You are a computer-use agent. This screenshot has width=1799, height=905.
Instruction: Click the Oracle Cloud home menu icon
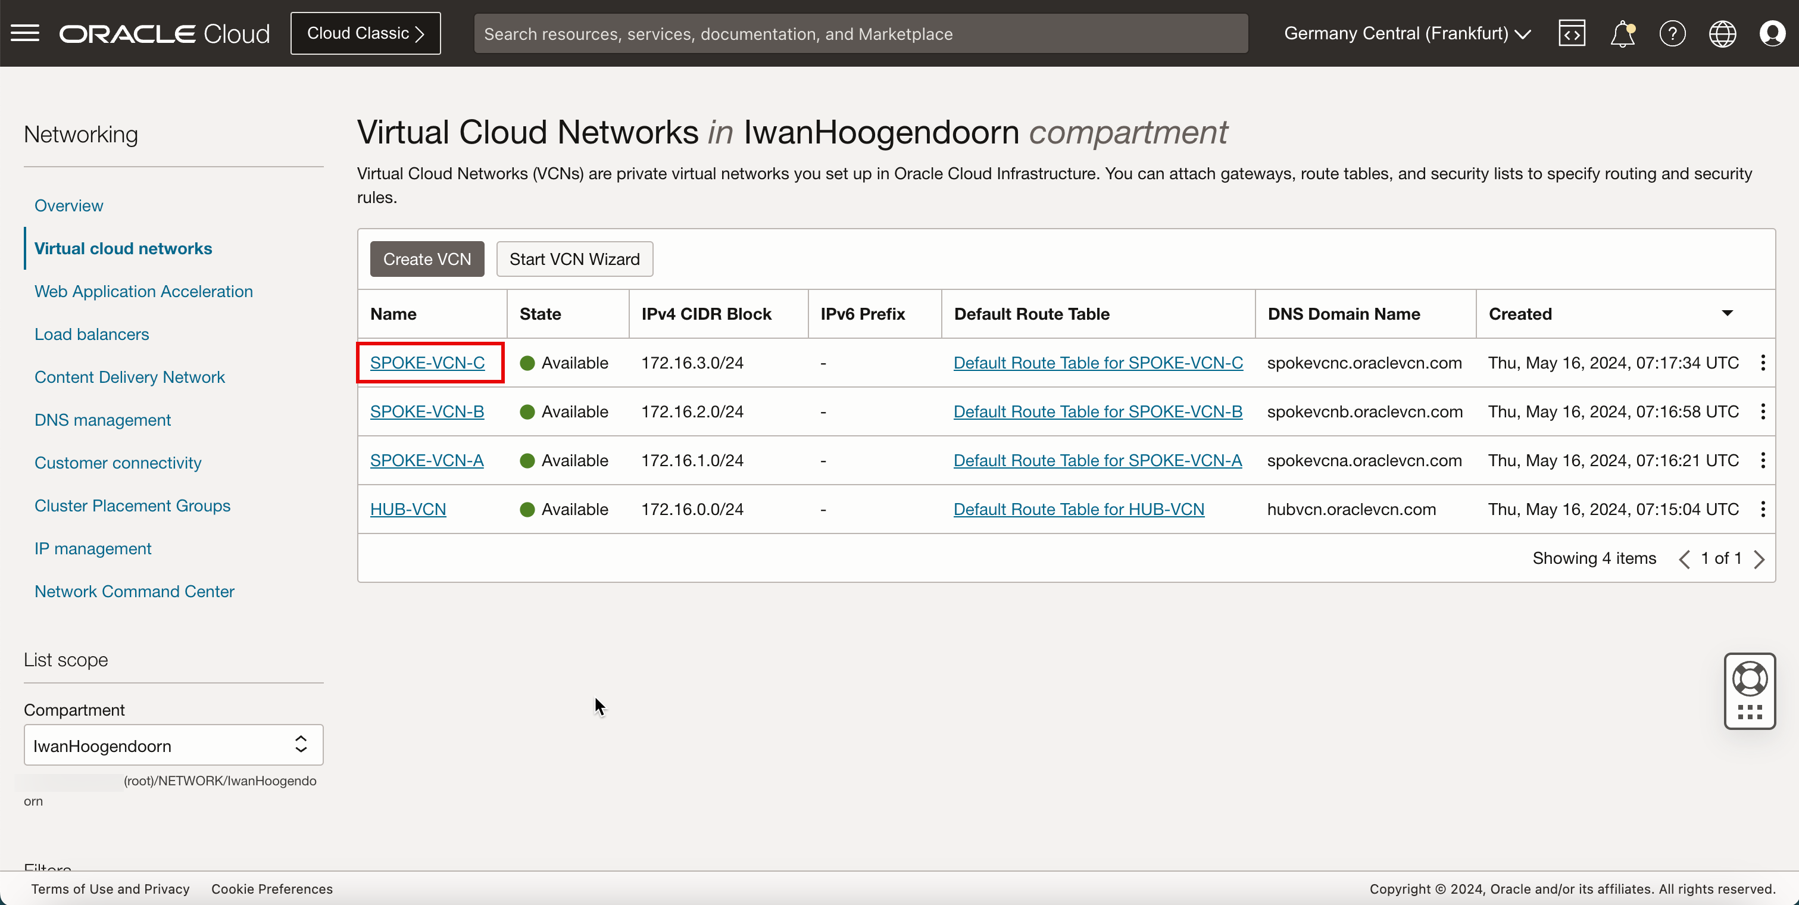click(x=26, y=32)
